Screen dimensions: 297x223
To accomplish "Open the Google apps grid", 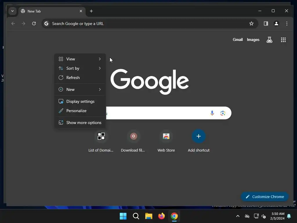I will click(x=283, y=40).
